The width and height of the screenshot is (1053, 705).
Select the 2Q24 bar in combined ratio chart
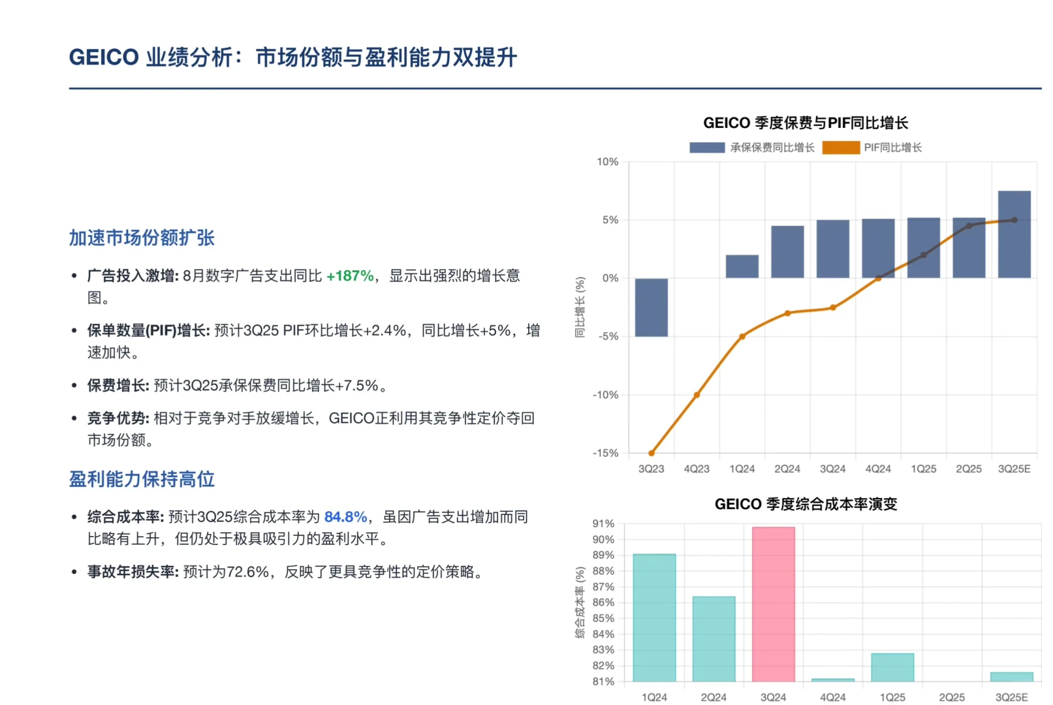click(714, 639)
